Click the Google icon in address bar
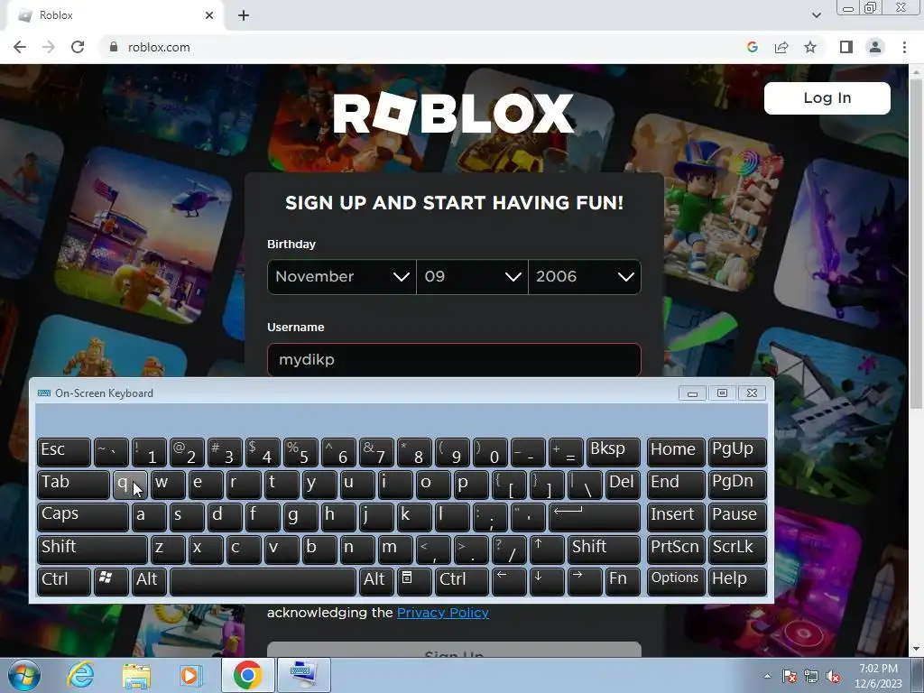The image size is (924, 693). tap(753, 47)
